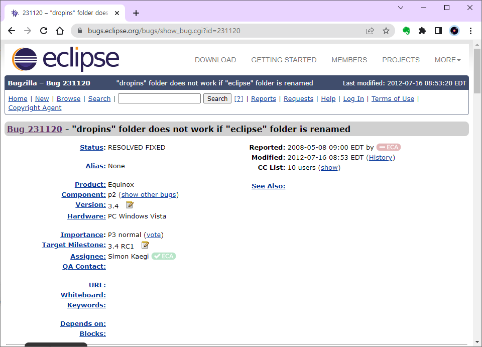Click the QA Contact label link
Screen dimensions: 482x347
[x=84, y=267]
